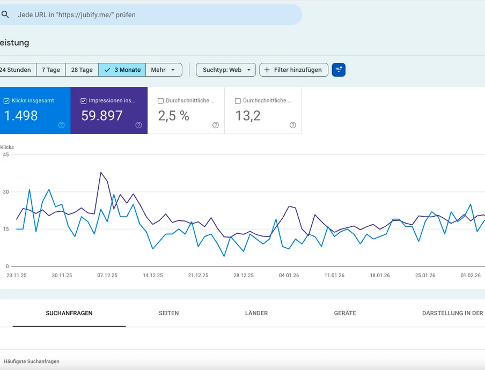Open the GERÄTE tab
This screenshot has width=485, height=370.
click(344, 313)
